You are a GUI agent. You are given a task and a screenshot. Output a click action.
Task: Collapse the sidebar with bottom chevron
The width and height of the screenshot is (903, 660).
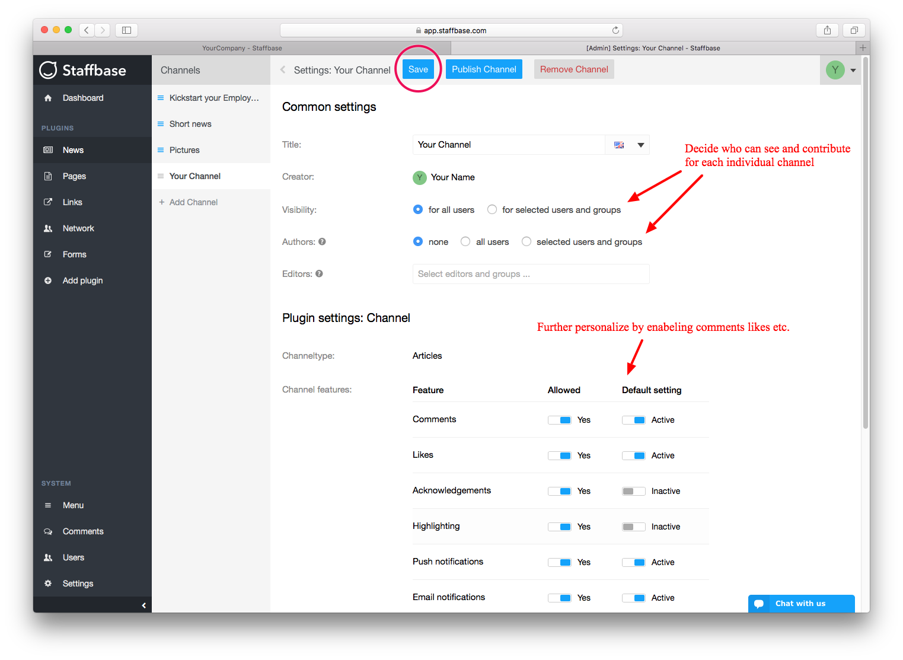(143, 605)
